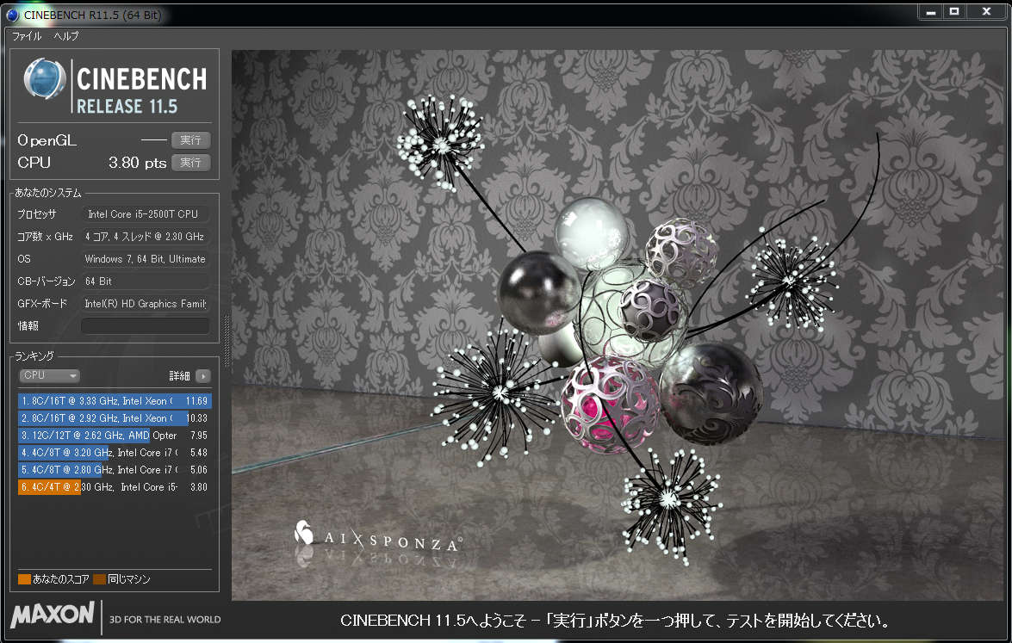Expand ranking details with the 詳細 arrow
The image size is (1012, 643).
click(x=202, y=376)
